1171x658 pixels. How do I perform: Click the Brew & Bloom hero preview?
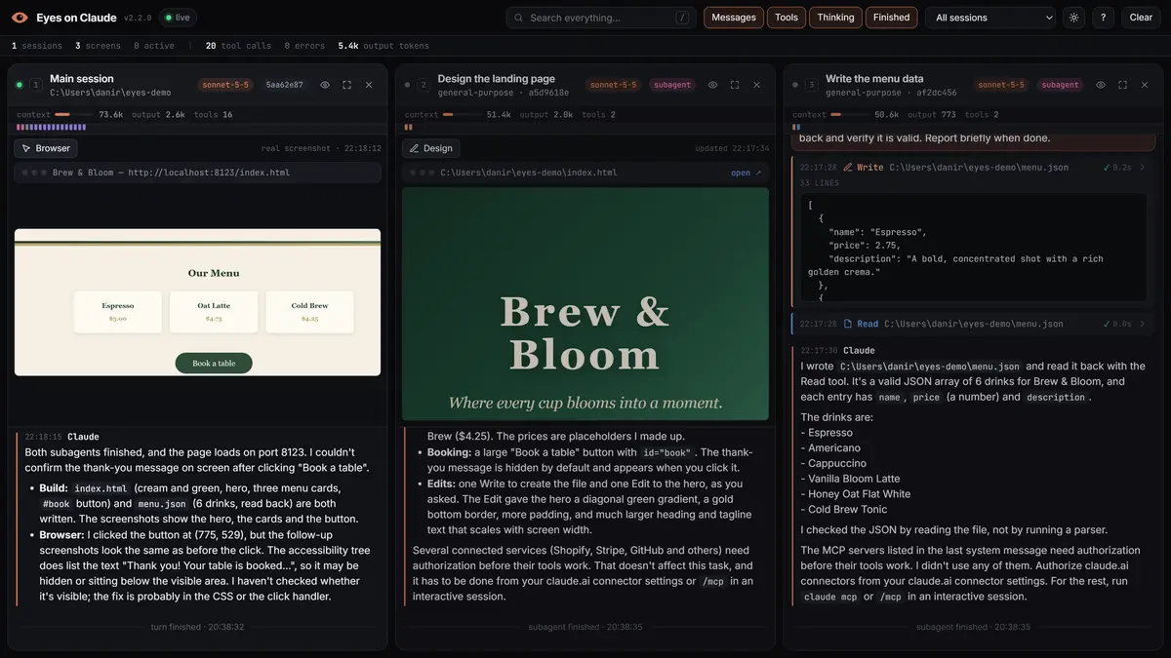(x=585, y=304)
